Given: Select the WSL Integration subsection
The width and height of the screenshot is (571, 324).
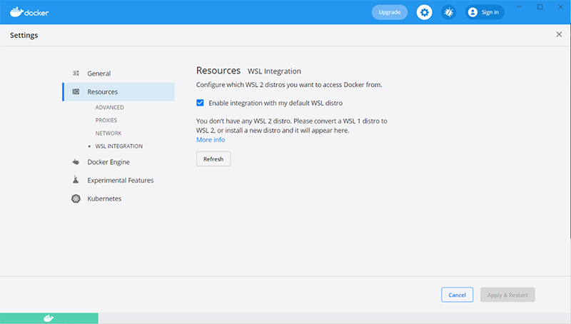Looking at the screenshot, I should point(118,146).
